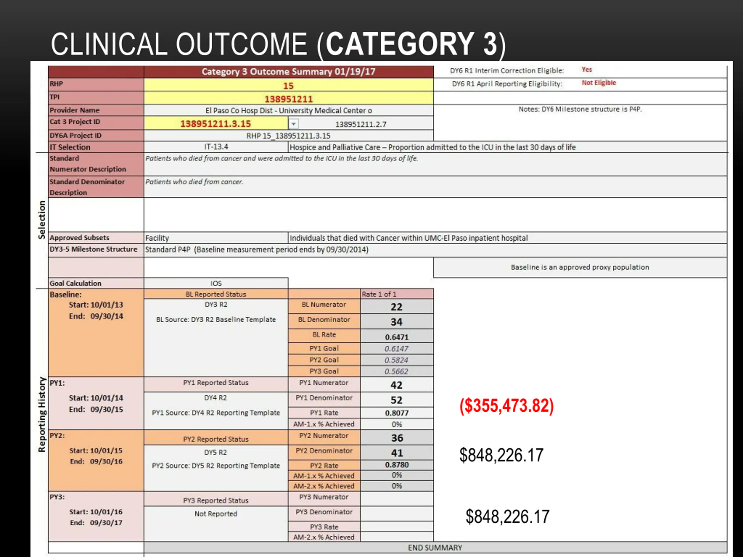
Task: Select 'BL Source: DY3 R2 Baseline Template' text
Action: coord(216,320)
